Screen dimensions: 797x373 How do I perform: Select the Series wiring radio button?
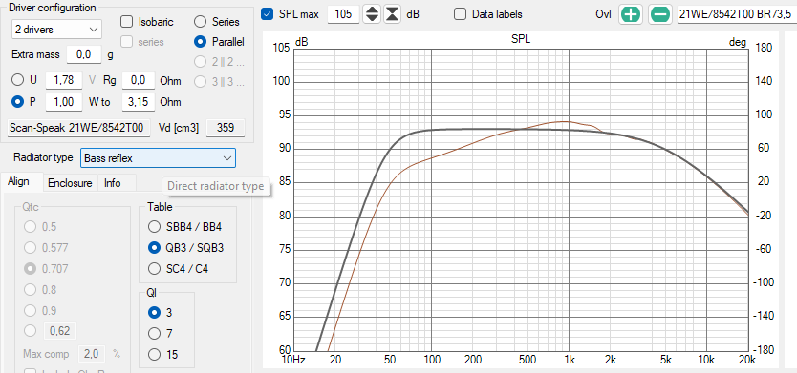[201, 22]
